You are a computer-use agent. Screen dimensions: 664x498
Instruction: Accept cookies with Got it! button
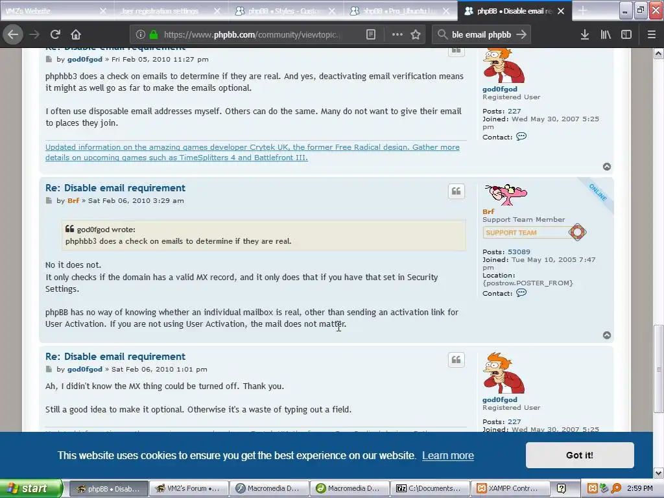tap(580, 455)
